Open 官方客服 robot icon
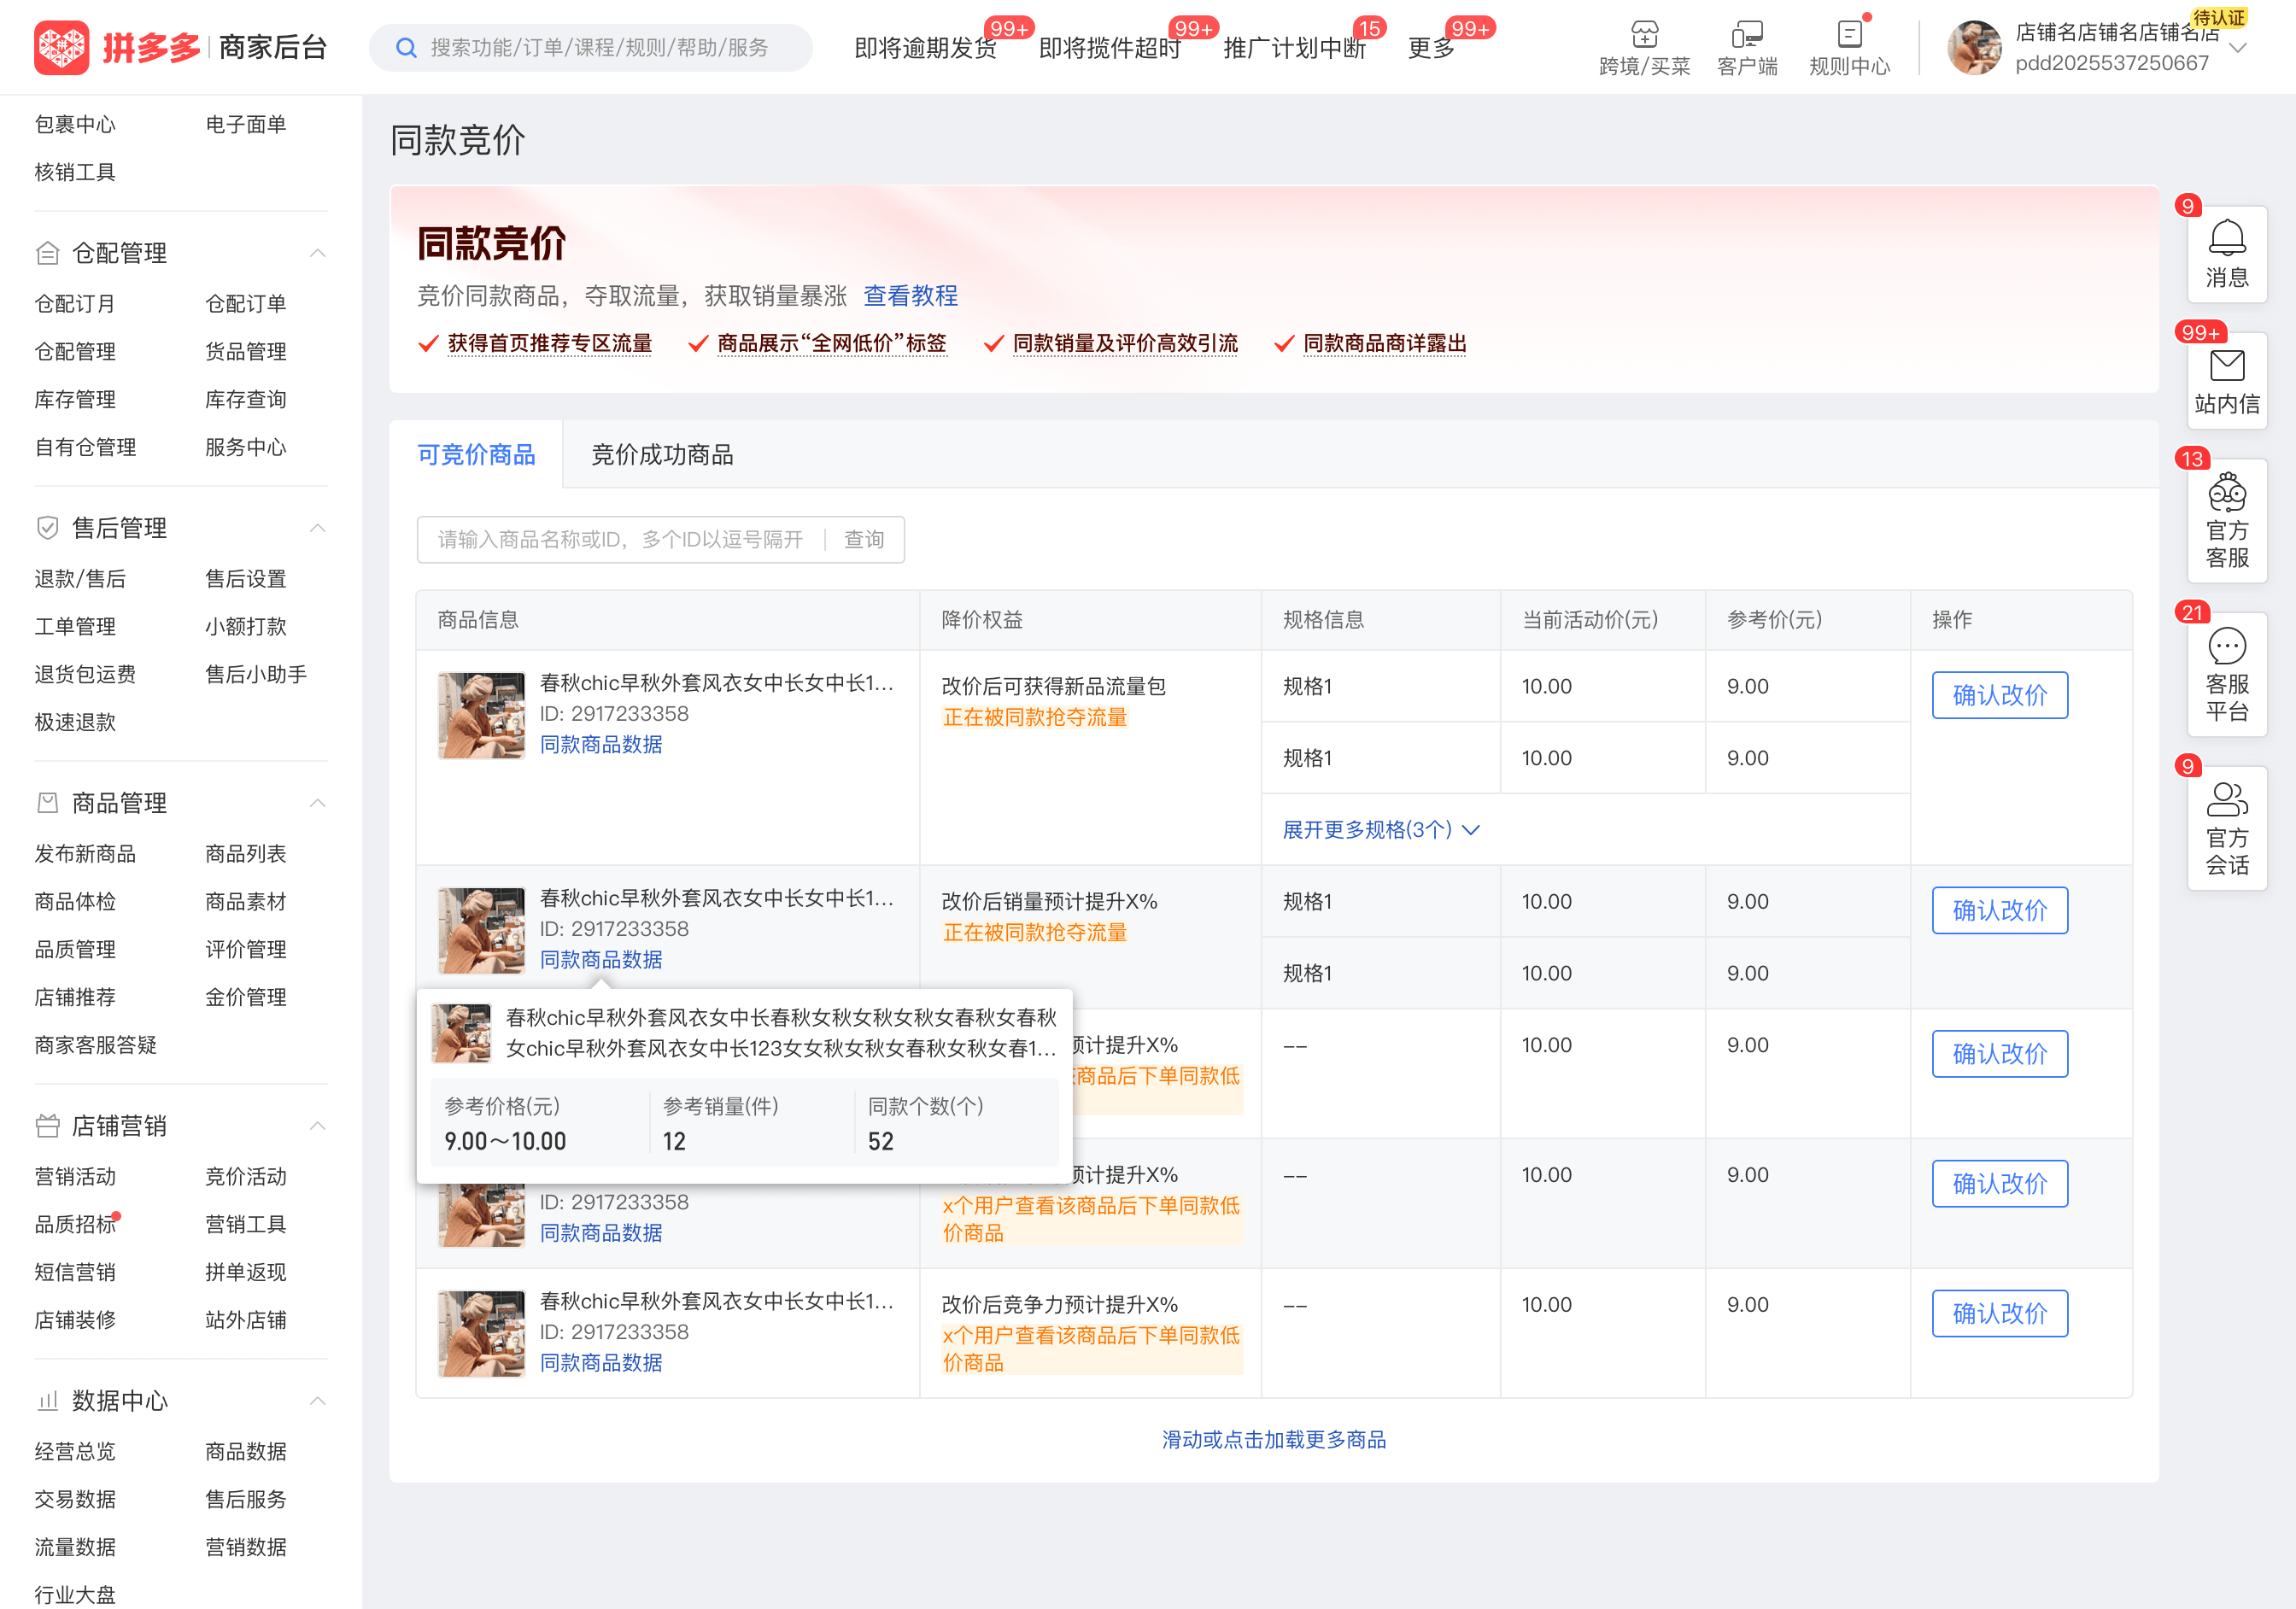 [x=2226, y=493]
